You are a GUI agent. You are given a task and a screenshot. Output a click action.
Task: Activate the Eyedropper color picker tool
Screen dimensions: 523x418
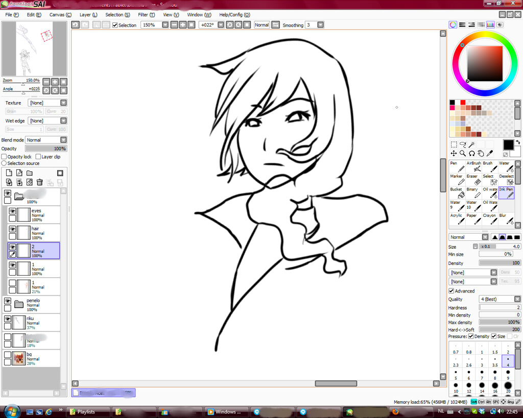point(489,153)
